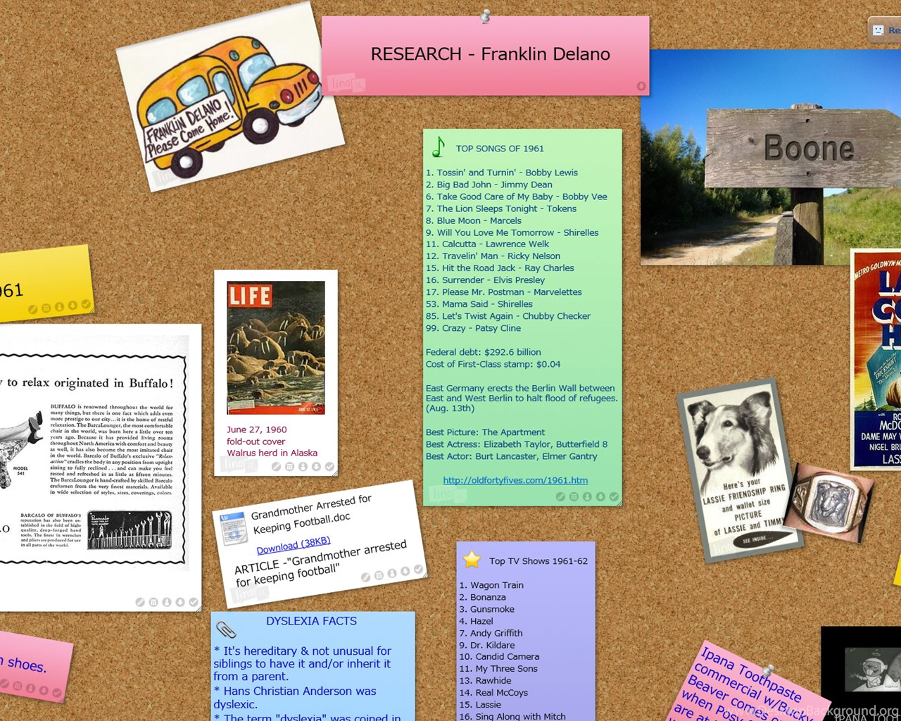
Task: Send the LIFE walrus note to a person
Action: (x=303, y=467)
